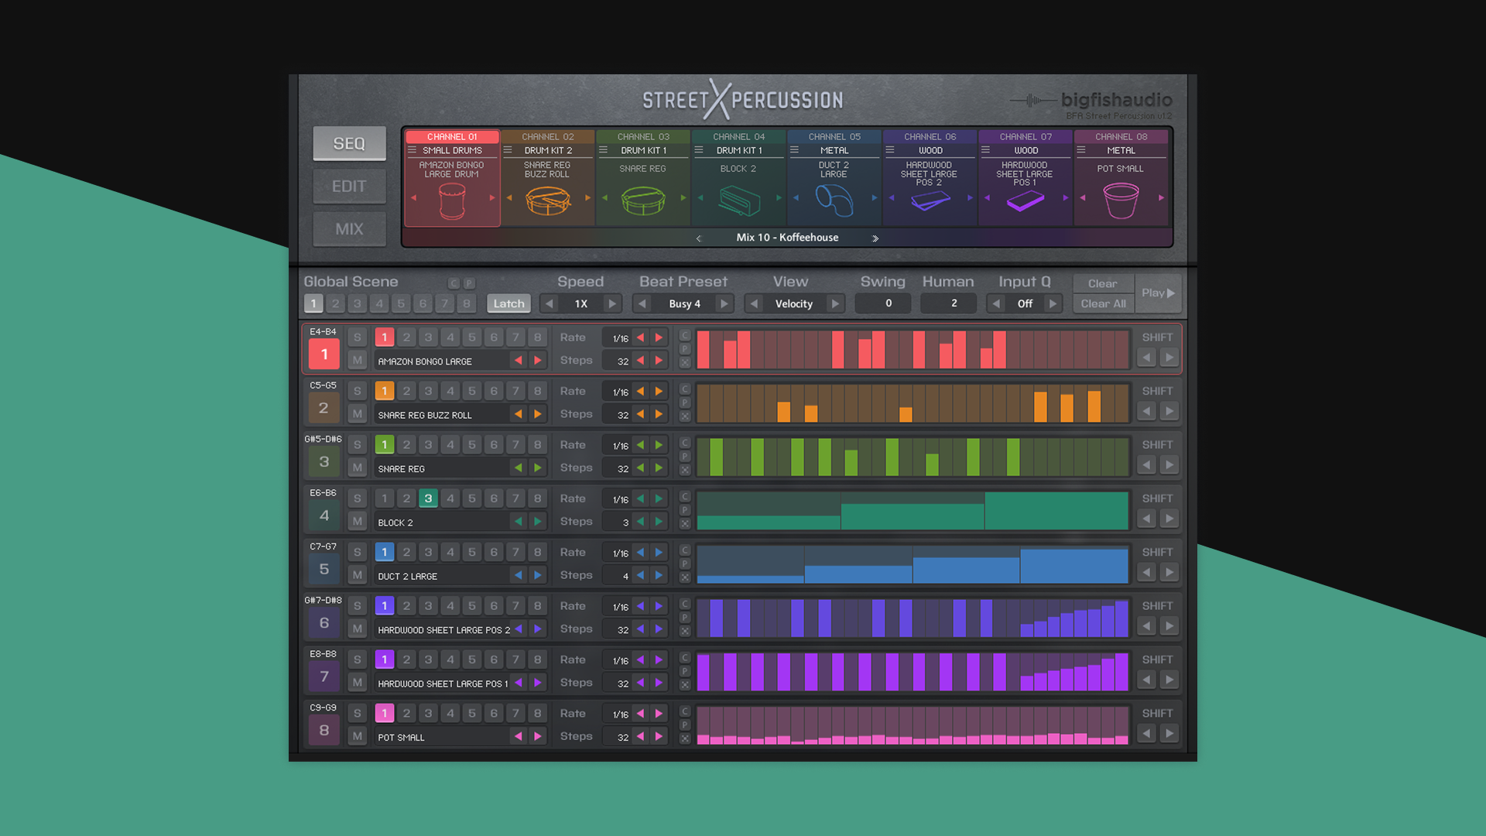Open the Channel 03 hamburger menu icon
Screen dimensions: 1486x836
pos(603,151)
